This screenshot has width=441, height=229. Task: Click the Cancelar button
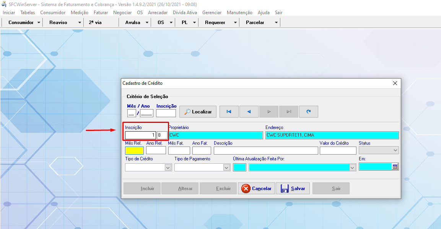click(x=256, y=189)
